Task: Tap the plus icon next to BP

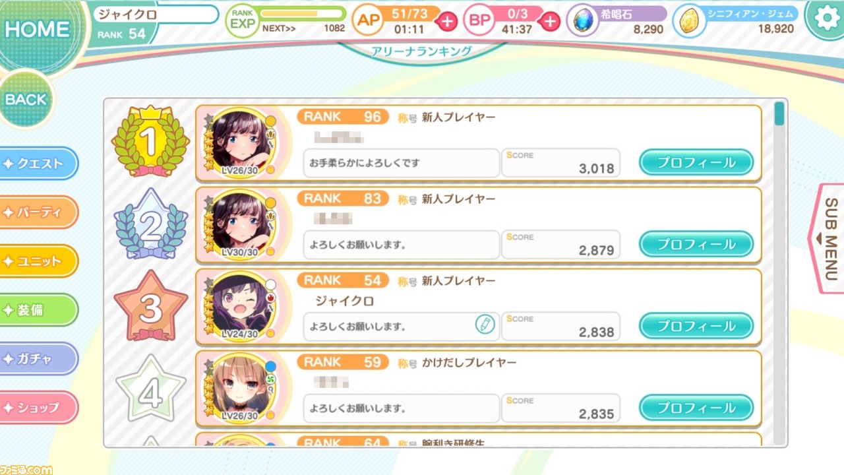Action: 549,21
